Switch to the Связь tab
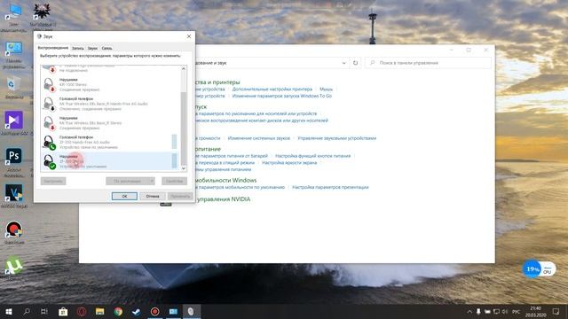The image size is (568, 319). coord(106,48)
